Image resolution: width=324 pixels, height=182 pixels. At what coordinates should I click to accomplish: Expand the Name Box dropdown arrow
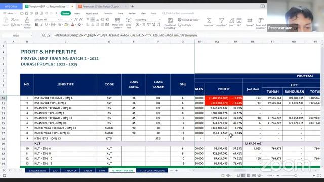tap(31, 36)
